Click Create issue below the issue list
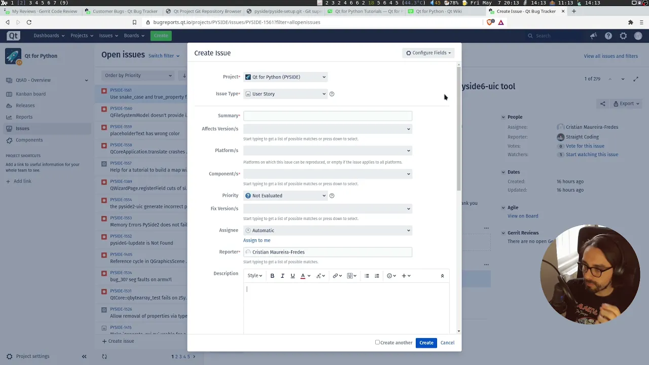 coord(118,341)
